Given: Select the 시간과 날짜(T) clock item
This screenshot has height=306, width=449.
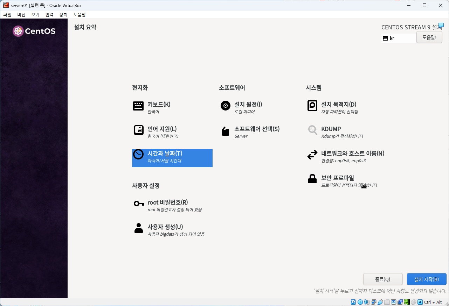Looking at the screenshot, I should (x=172, y=158).
